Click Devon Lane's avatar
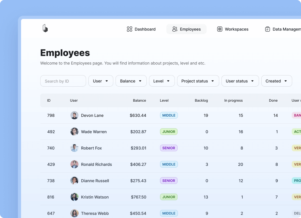Image resolution: width=301 pixels, height=218 pixels. [74, 115]
